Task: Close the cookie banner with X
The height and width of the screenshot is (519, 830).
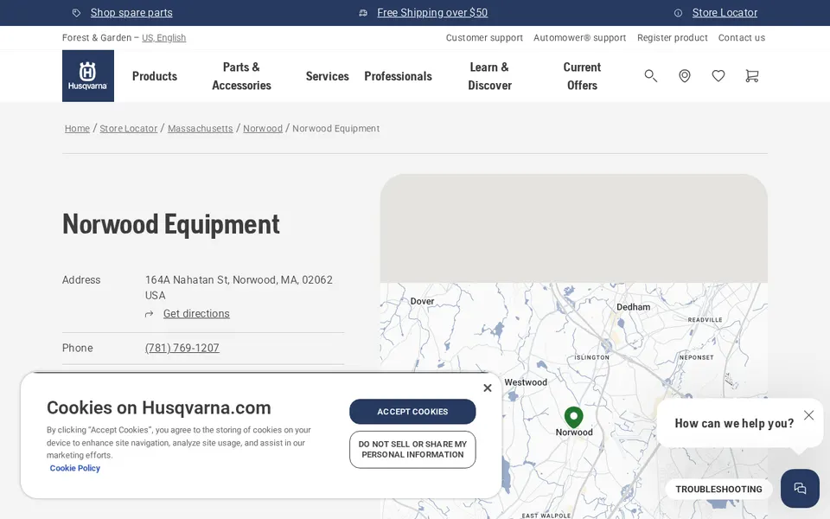Action: (x=488, y=388)
